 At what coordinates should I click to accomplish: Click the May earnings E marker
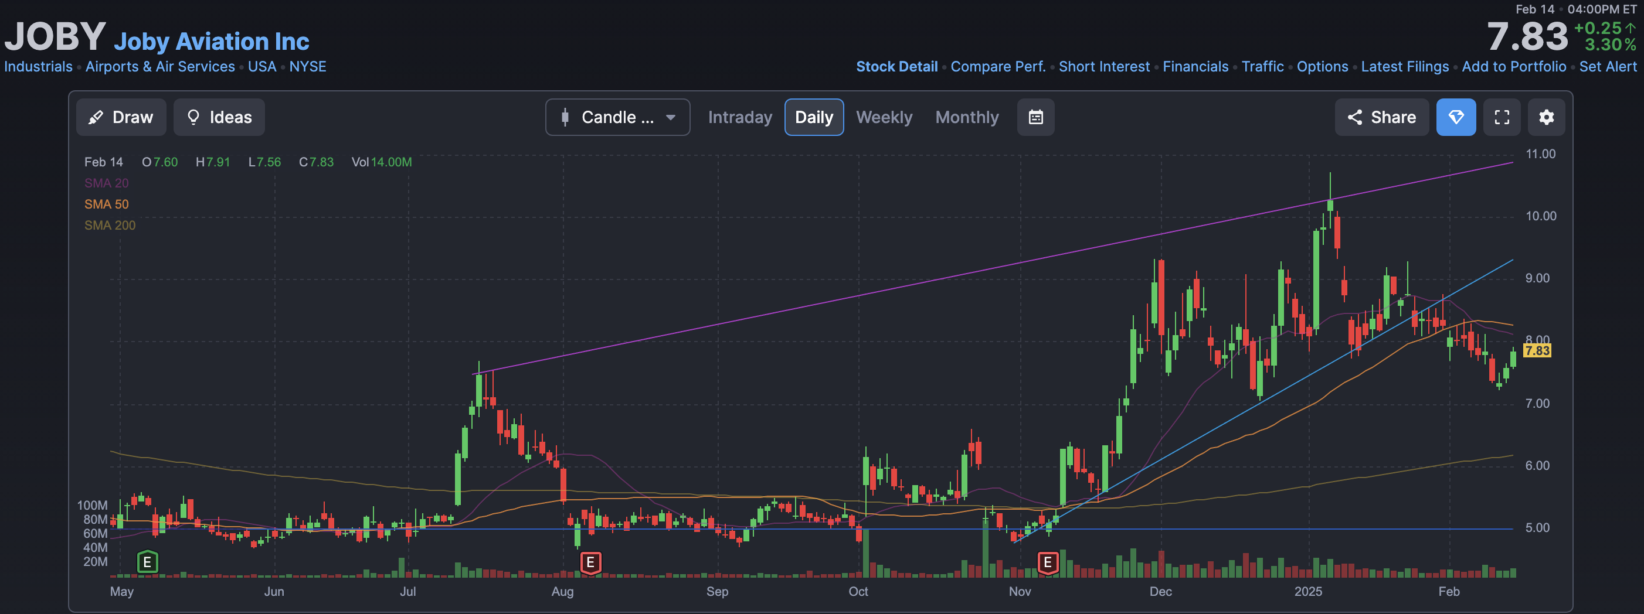(147, 562)
